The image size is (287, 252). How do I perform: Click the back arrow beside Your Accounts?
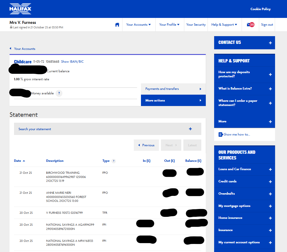coord(10,49)
